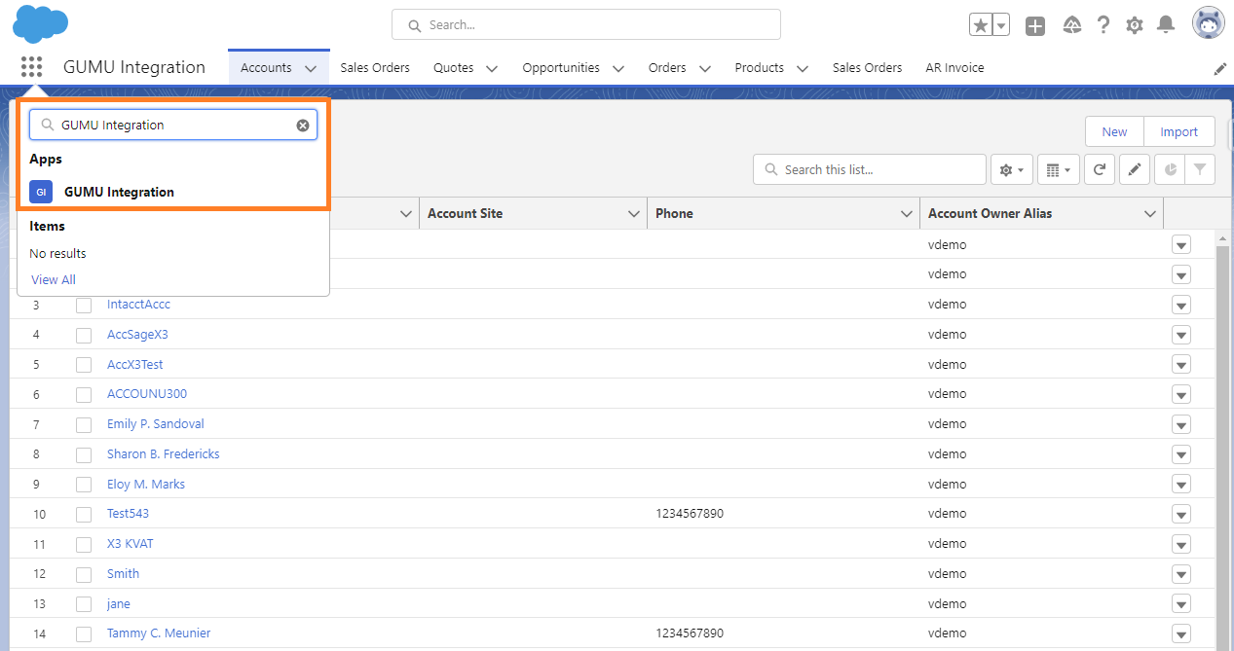Viewport: 1234px width, 651px height.
Task: Open the first Sales Orders tab
Action: coord(375,67)
